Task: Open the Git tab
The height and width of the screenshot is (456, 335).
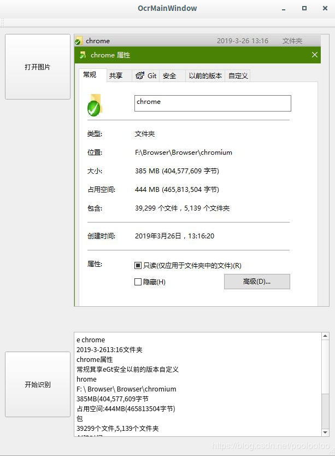Action: [146, 76]
